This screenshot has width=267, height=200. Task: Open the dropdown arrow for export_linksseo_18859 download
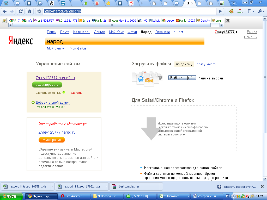pyautogui.click(x=52, y=186)
